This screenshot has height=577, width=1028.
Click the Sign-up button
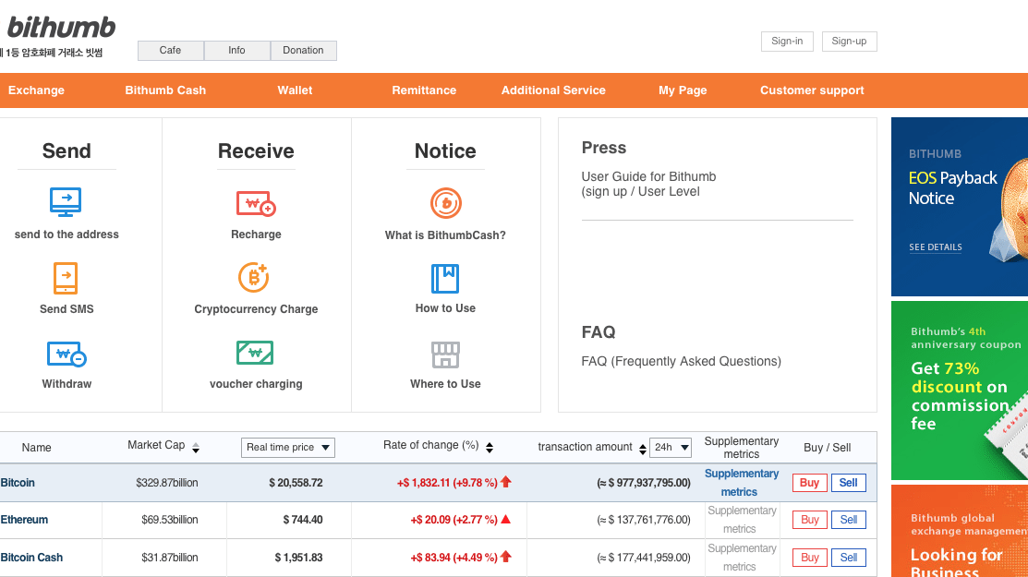click(x=849, y=42)
